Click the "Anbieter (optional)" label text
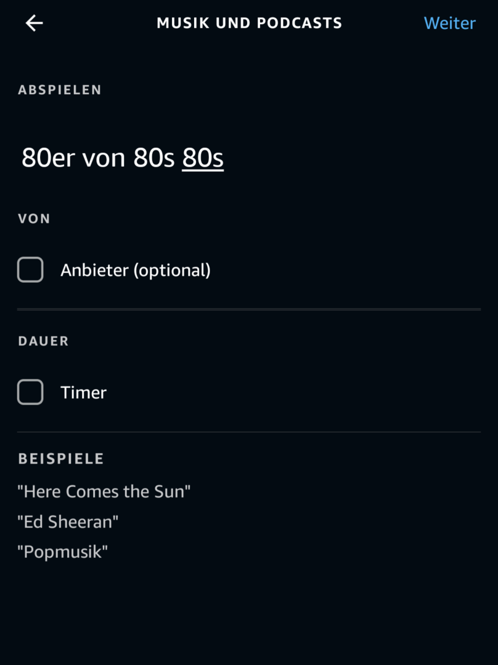This screenshot has width=498, height=665. pos(136,270)
